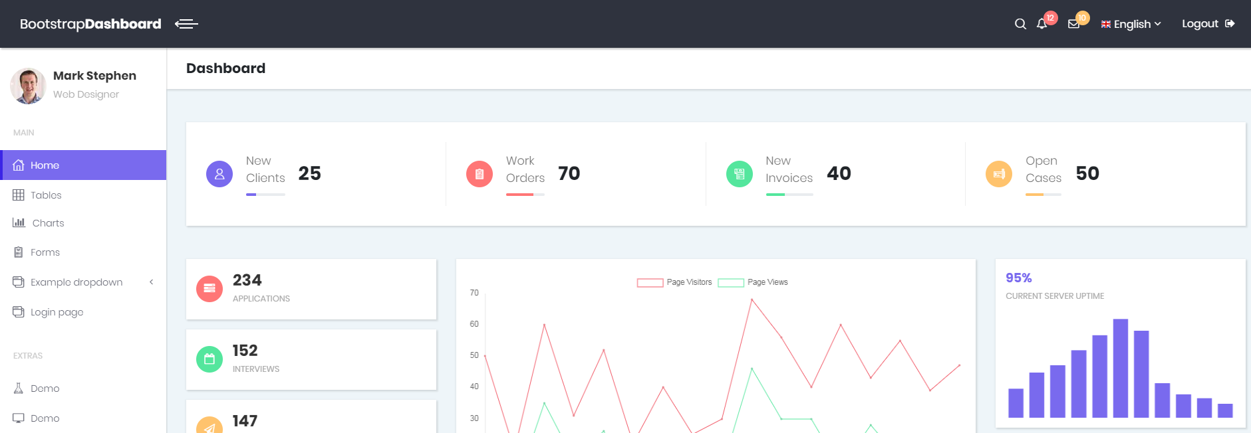
Task: Open Forms in the sidebar
Action: [x=83, y=252]
